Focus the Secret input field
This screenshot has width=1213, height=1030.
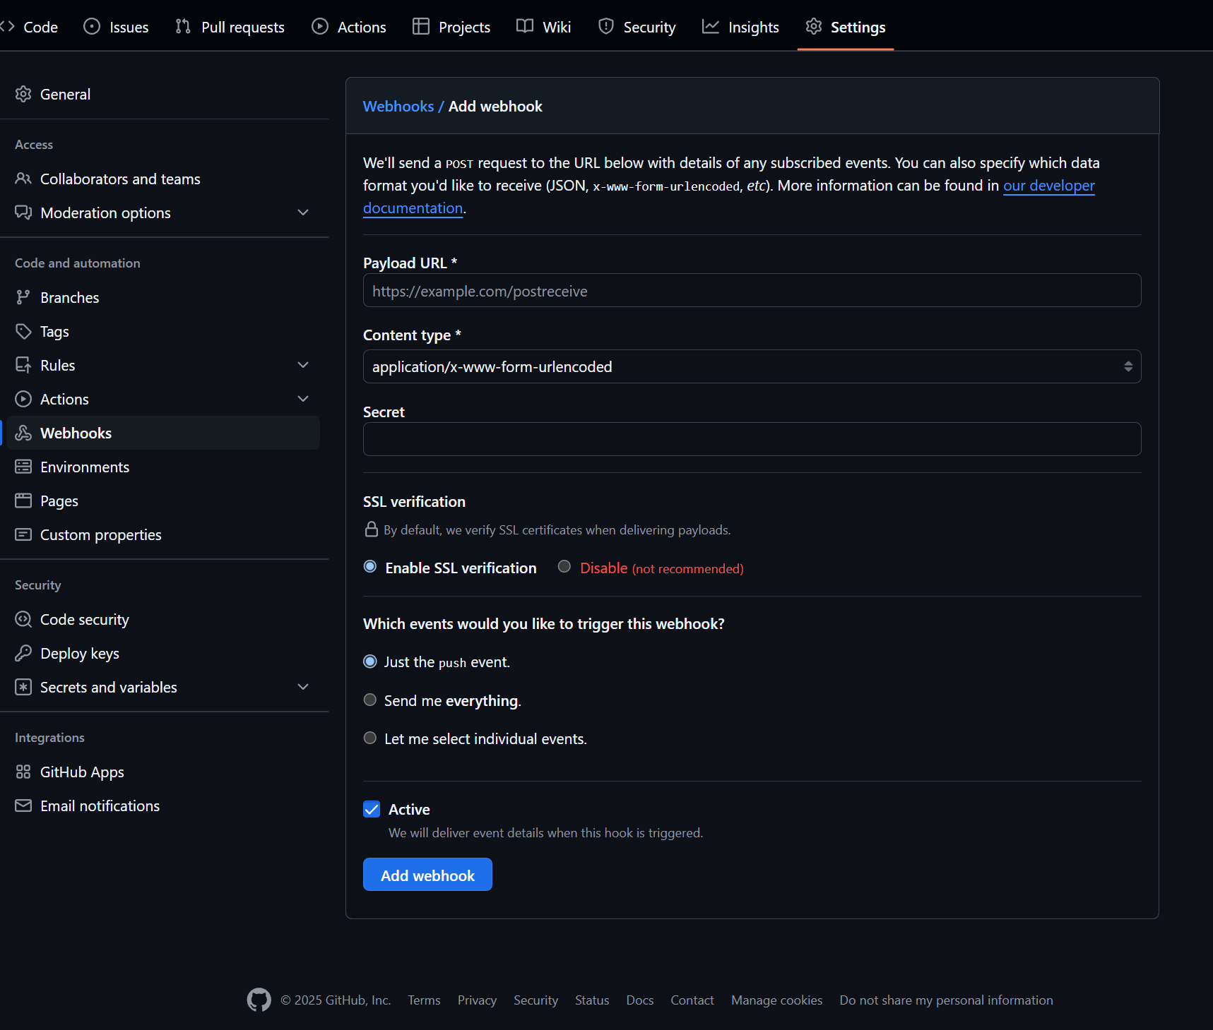752,439
